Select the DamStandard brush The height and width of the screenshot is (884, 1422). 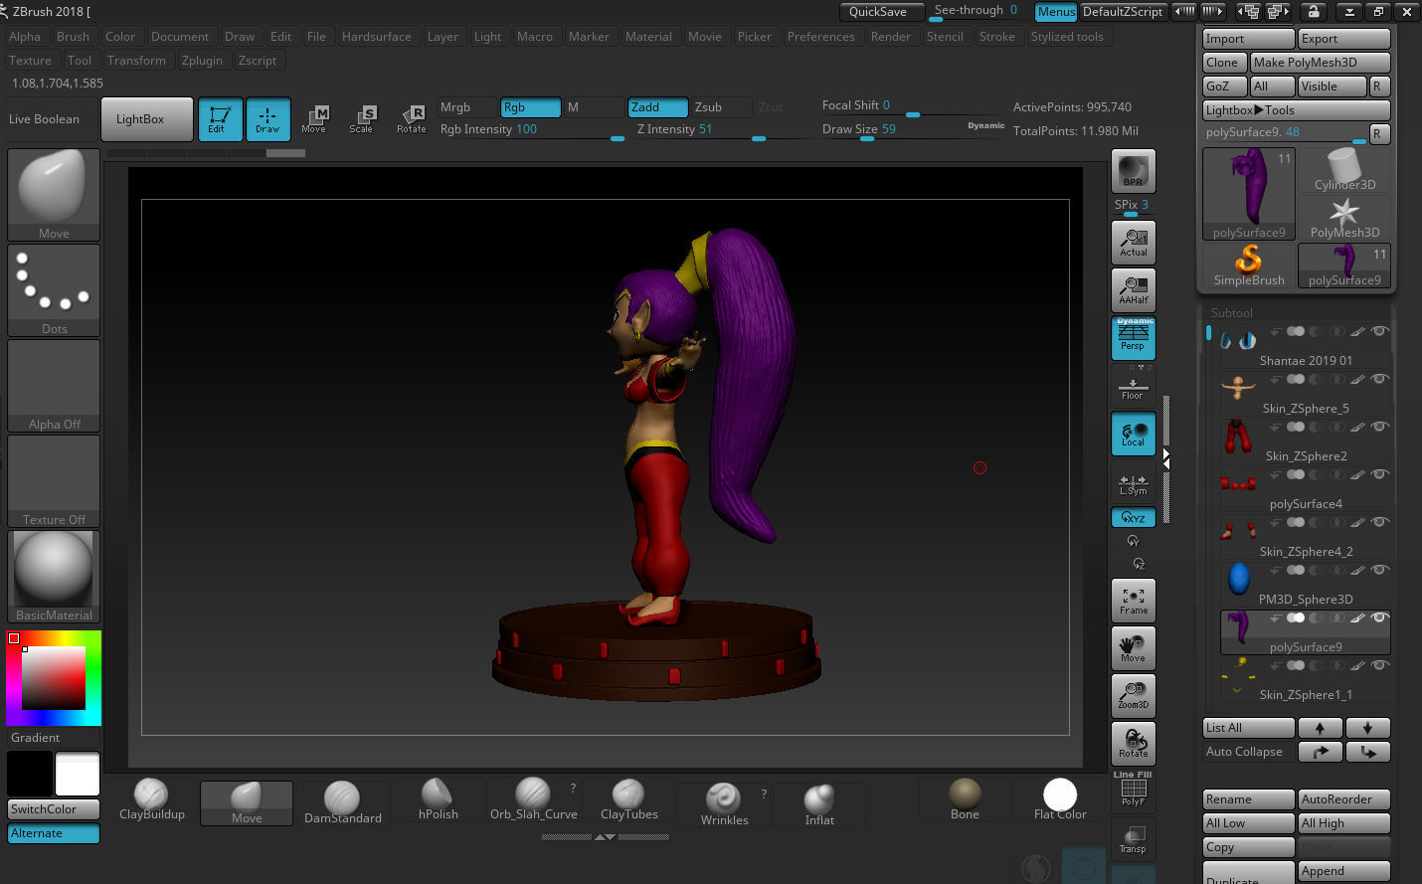(x=342, y=801)
